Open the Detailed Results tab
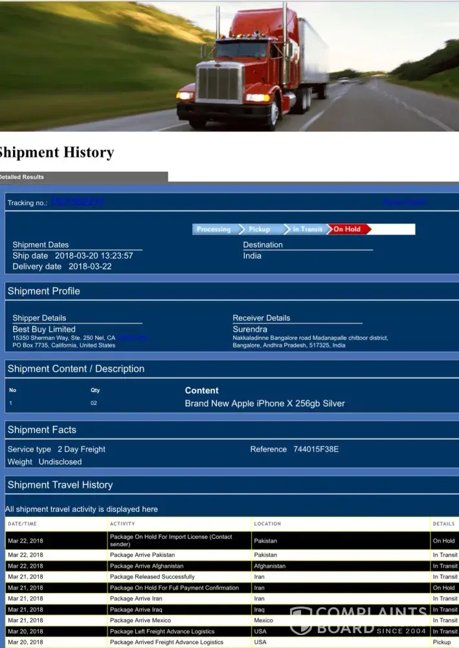The height and width of the screenshot is (648, 459). 83,177
